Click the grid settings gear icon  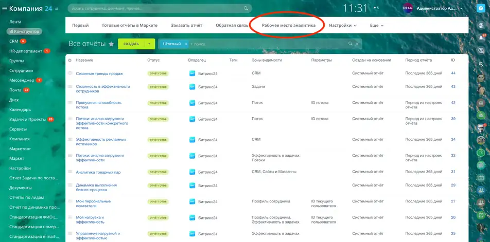[x=70, y=60]
